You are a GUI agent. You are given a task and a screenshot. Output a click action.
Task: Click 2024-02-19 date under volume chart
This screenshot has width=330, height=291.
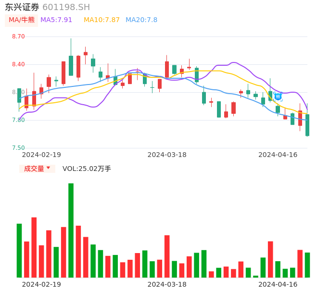41,284
